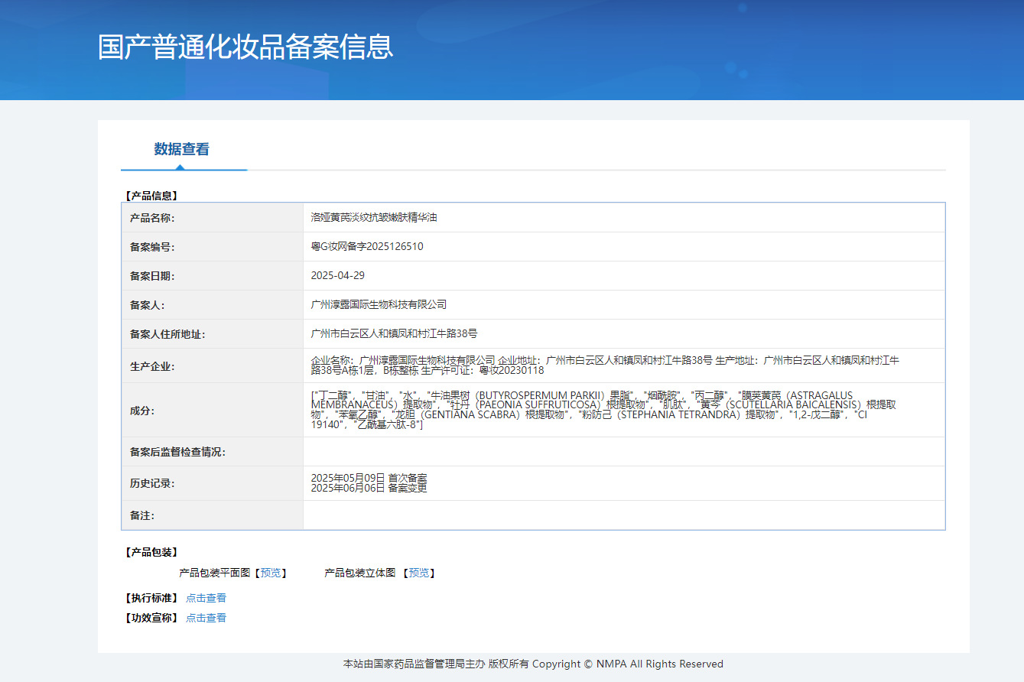The image size is (1024, 682).
Task: Click the 生产企业 details text
Action: 604,365
